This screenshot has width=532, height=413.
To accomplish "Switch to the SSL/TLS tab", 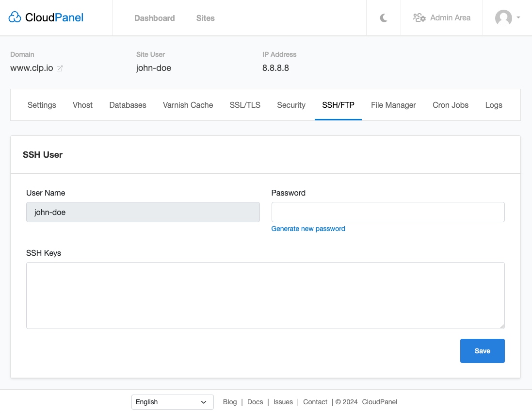I will click(x=244, y=105).
